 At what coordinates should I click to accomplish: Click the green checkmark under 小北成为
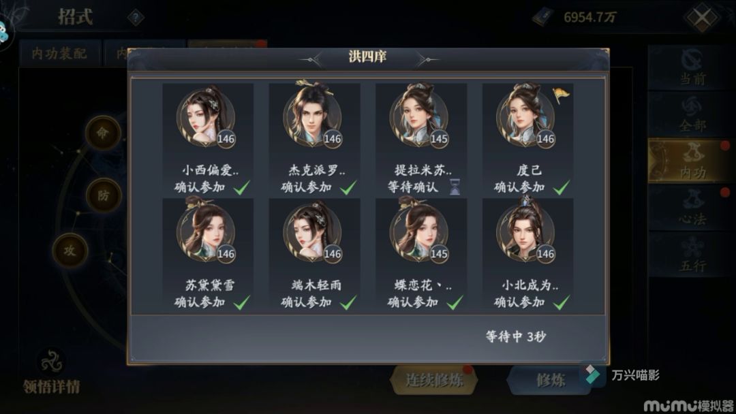click(x=562, y=302)
